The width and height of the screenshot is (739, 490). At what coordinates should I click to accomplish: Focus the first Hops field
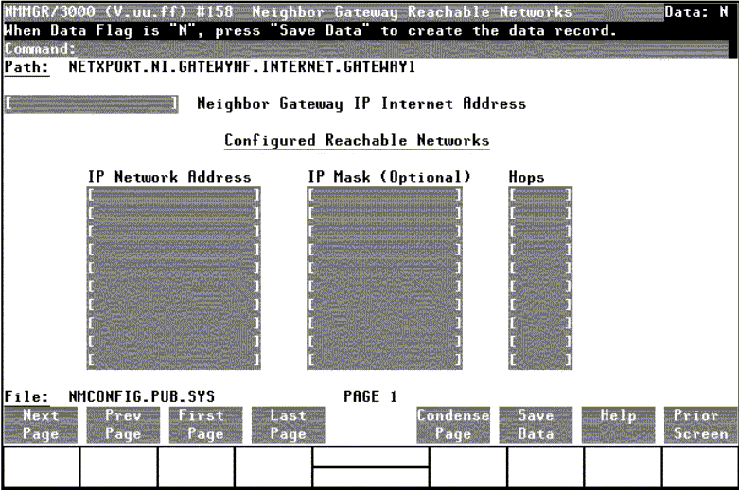pyautogui.click(x=540, y=195)
